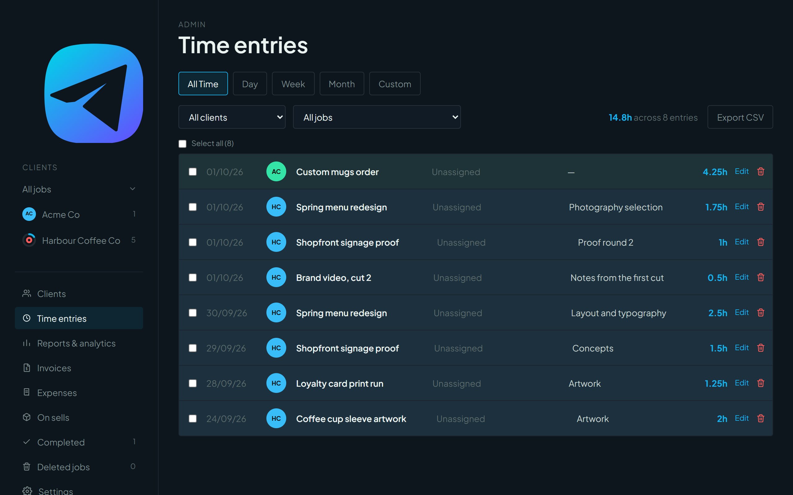Open Deleted jobs in sidebar
The image size is (793, 495).
click(79, 467)
